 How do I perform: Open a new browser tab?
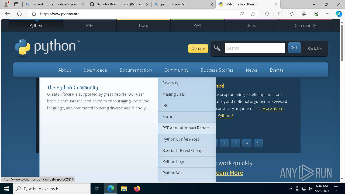coord(285,4)
